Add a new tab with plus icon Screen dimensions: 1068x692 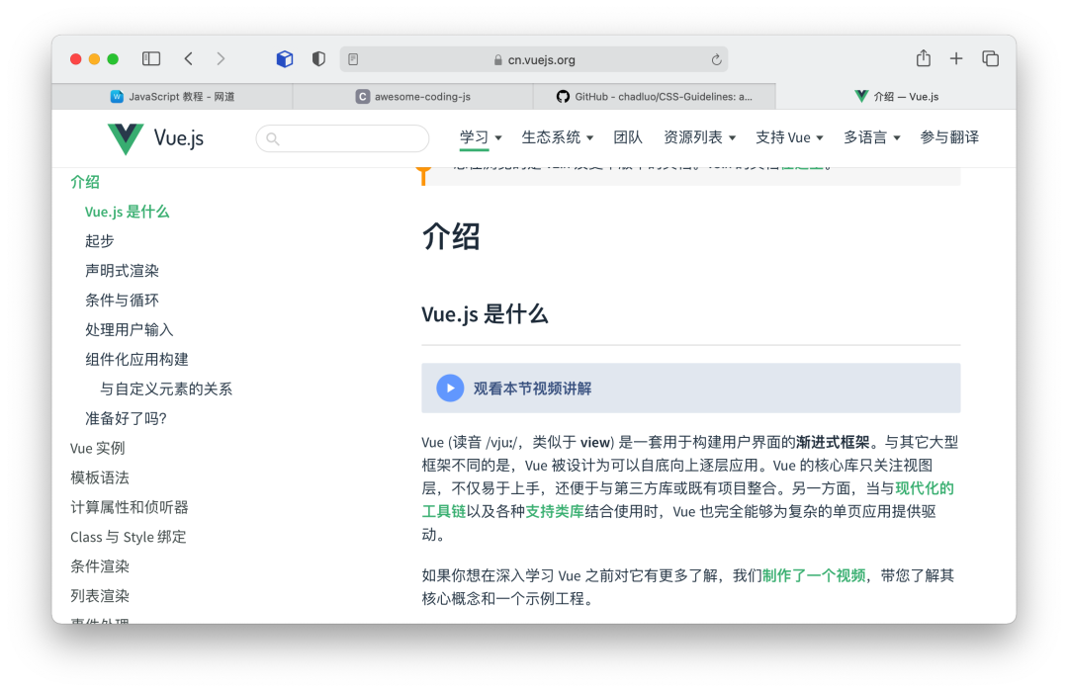point(956,59)
